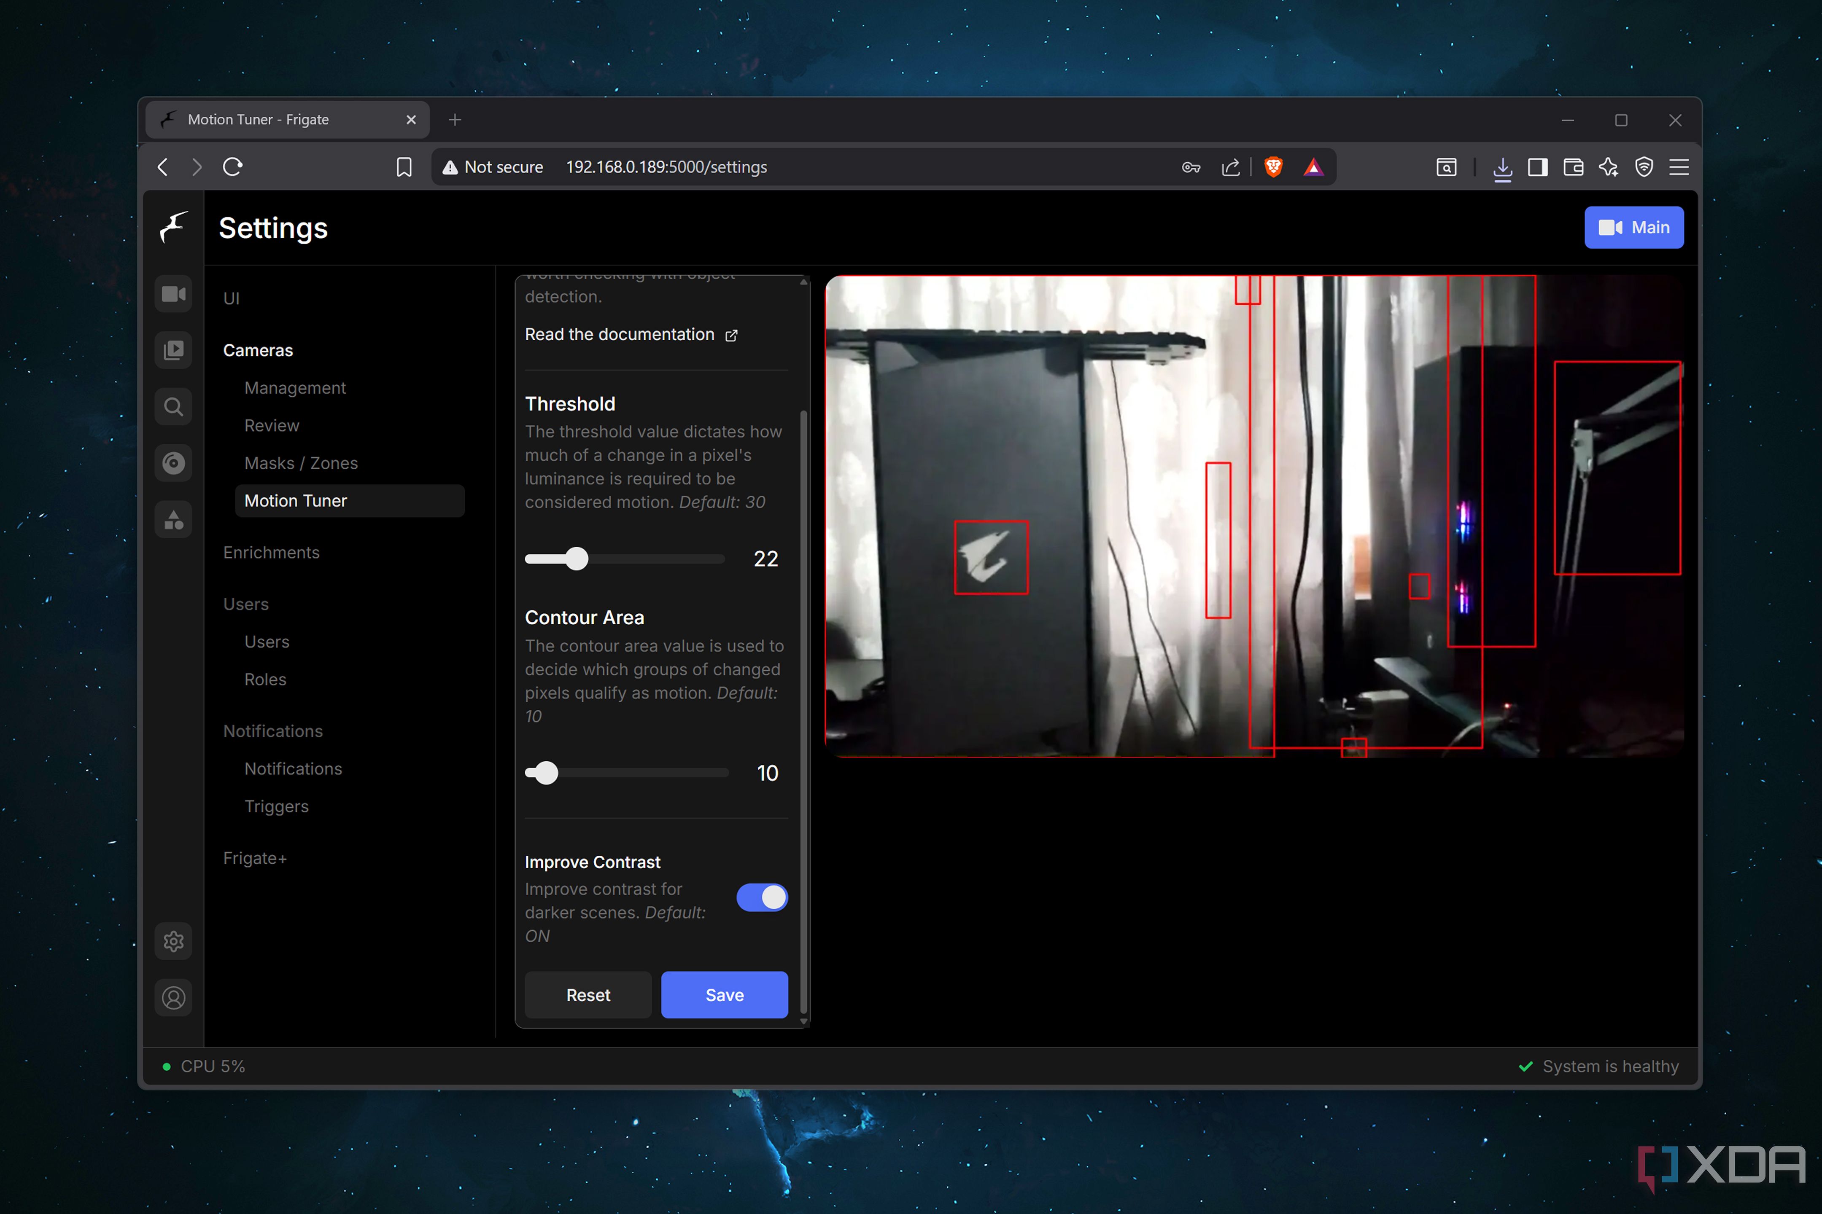Select Masks / Zones in settings menu
Screen dimensions: 1822x1214
tap(301, 463)
